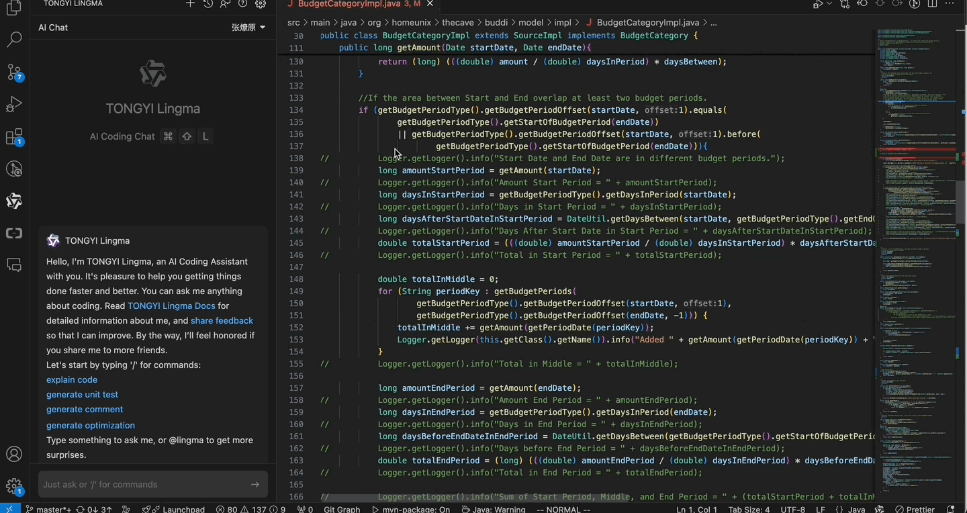Click the Search icon in activity bar
The width and height of the screenshot is (967, 513).
tap(14, 40)
